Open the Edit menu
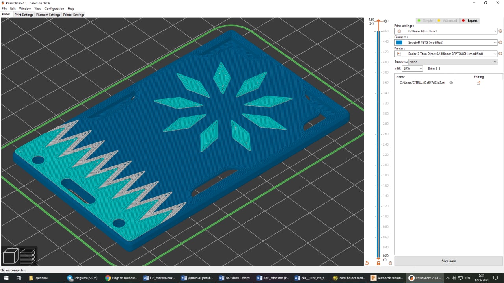 [13, 8]
